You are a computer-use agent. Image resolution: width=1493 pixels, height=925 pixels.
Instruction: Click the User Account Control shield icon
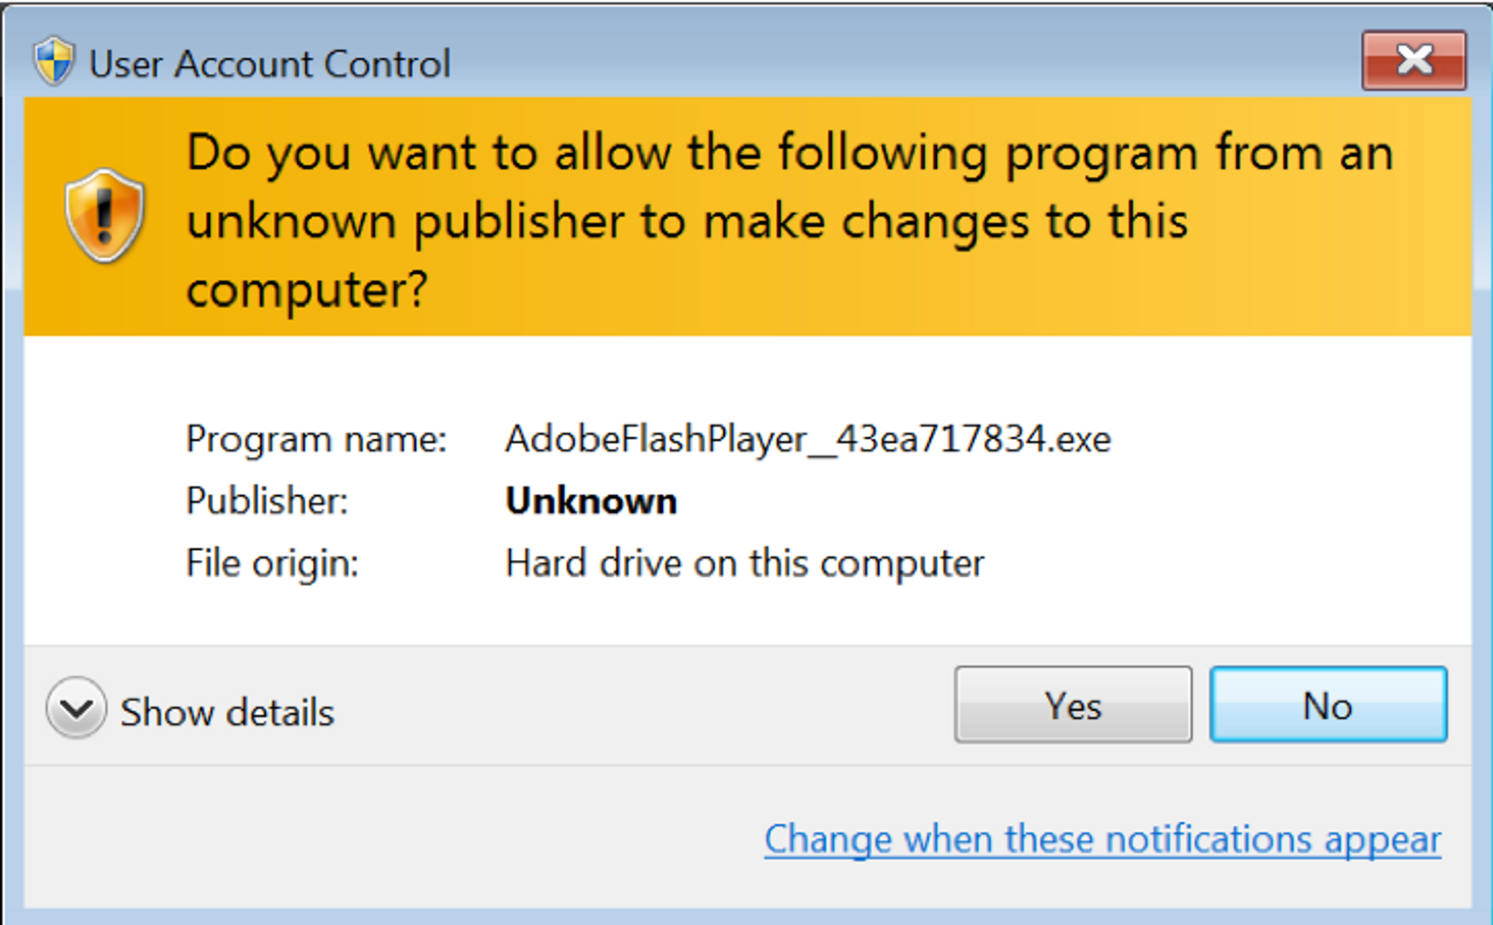[x=54, y=61]
